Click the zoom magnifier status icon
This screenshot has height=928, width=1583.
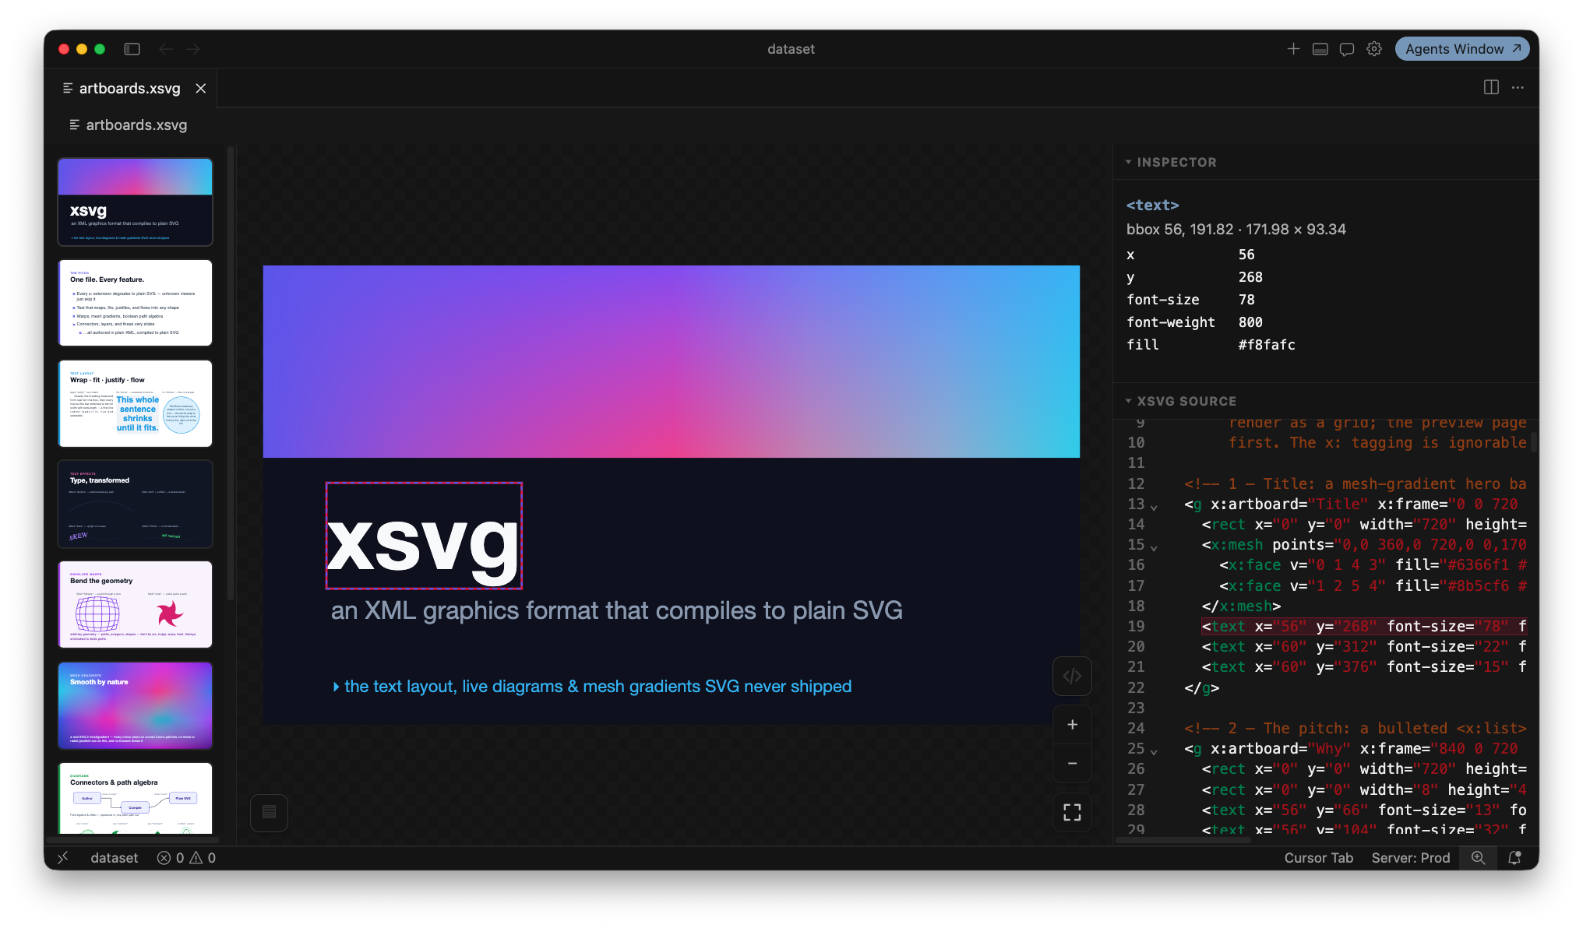click(1478, 857)
